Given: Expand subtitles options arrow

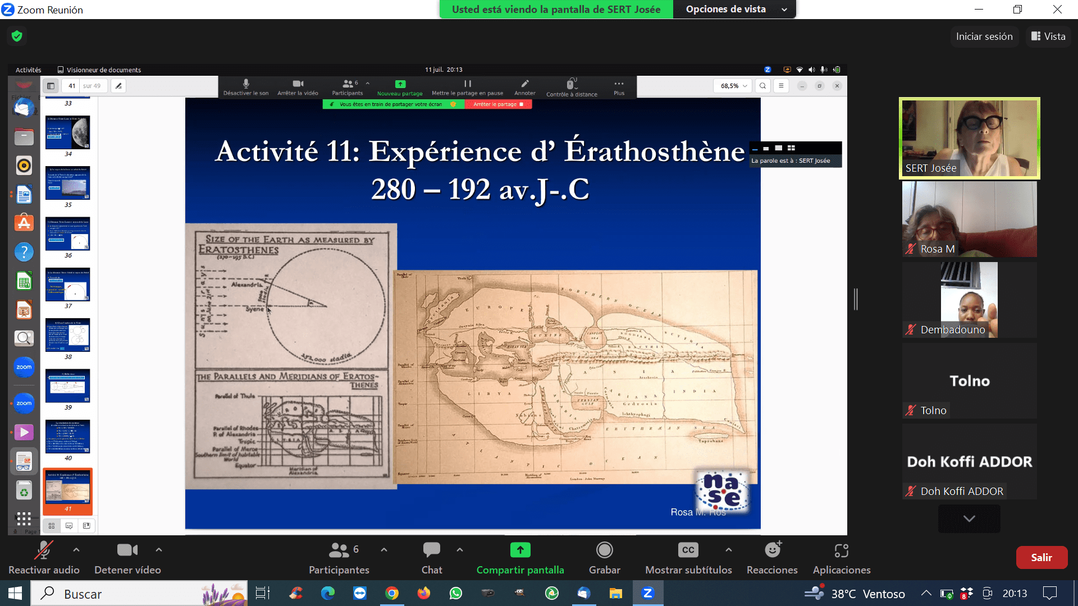Looking at the screenshot, I should tap(729, 550).
